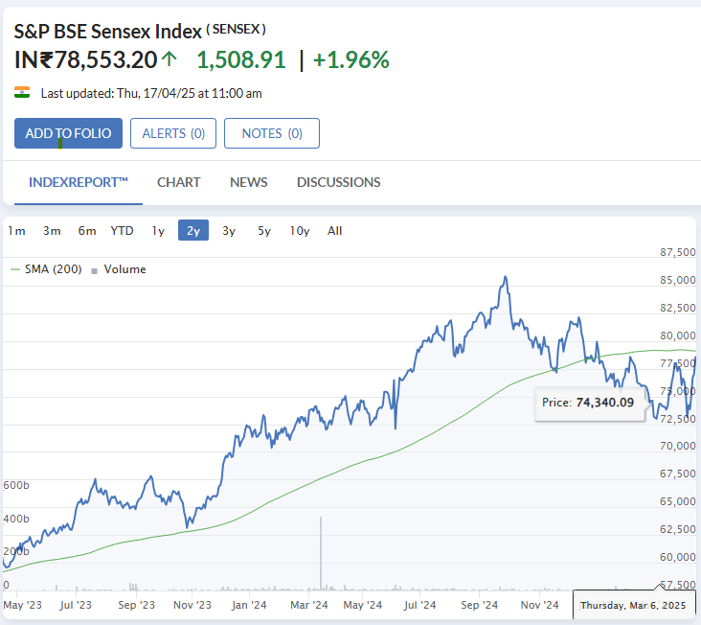Click the Last updated timestamp text
701x625 pixels.
(x=151, y=94)
